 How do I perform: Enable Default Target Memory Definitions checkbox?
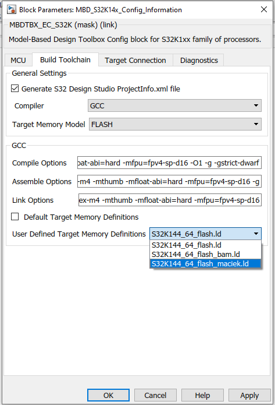click(x=15, y=216)
